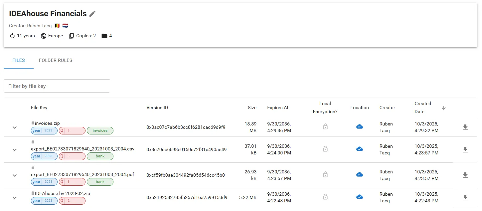Sort by the File Key column header
This screenshot has width=482, height=211.
tap(39, 108)
